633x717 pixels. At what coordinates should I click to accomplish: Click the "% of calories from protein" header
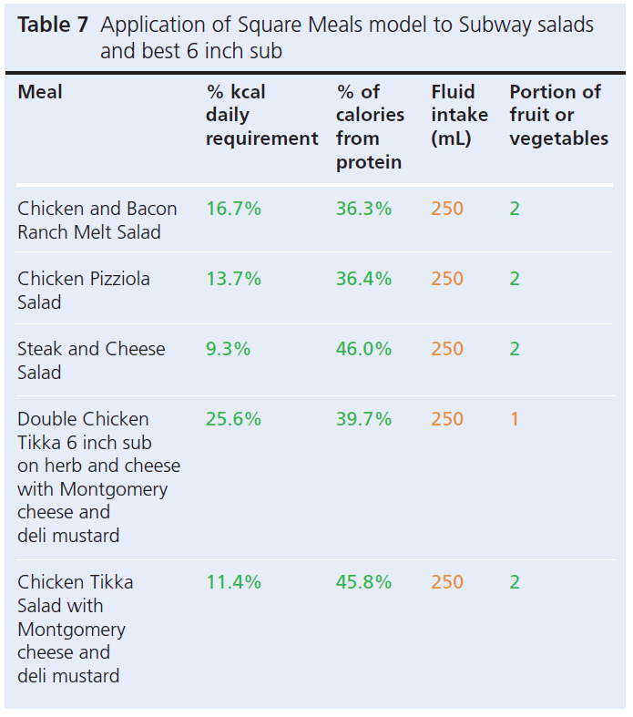pos(370,127)
